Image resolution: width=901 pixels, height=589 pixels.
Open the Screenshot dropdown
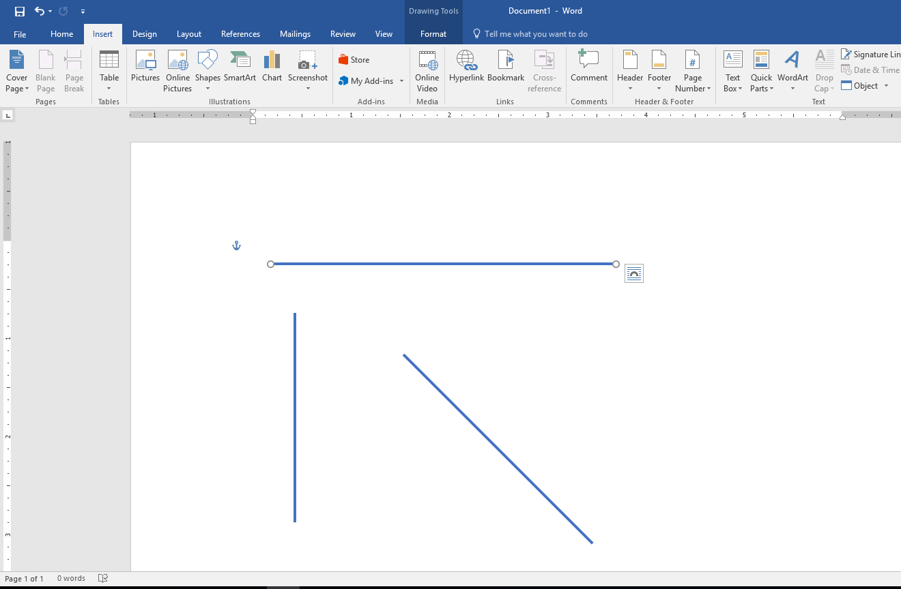pyautogui.click(x=308, y=72)
